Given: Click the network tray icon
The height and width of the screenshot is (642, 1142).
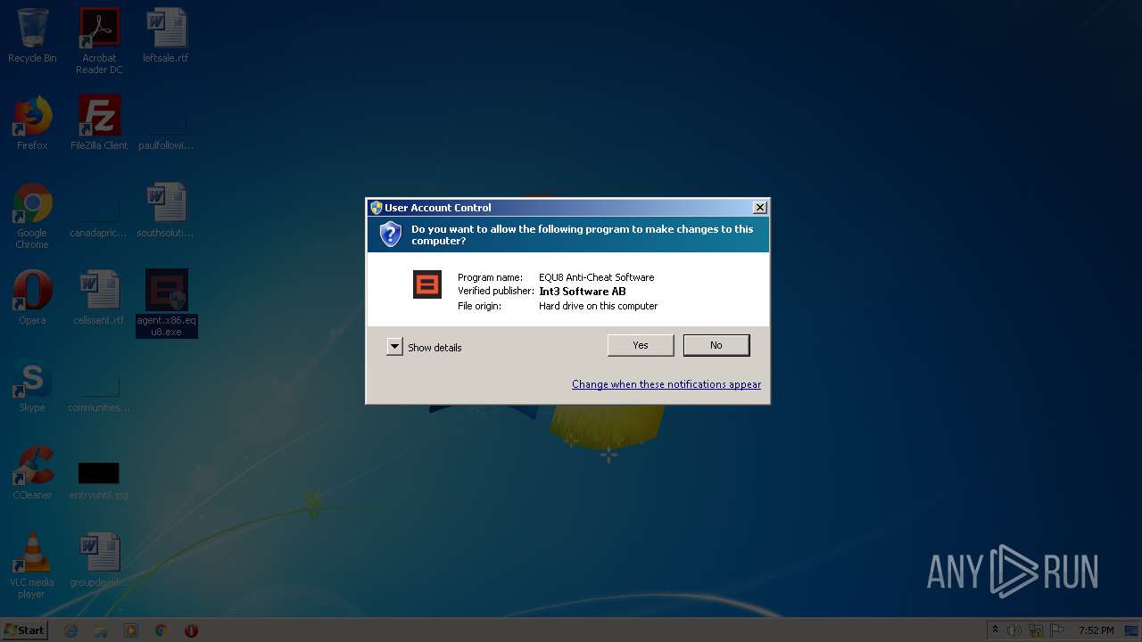Looking at the screenshot, I should [1037, 630].
